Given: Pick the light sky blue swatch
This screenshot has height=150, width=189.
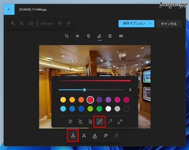Looking at the screenshot, I should tap(63, 109).
